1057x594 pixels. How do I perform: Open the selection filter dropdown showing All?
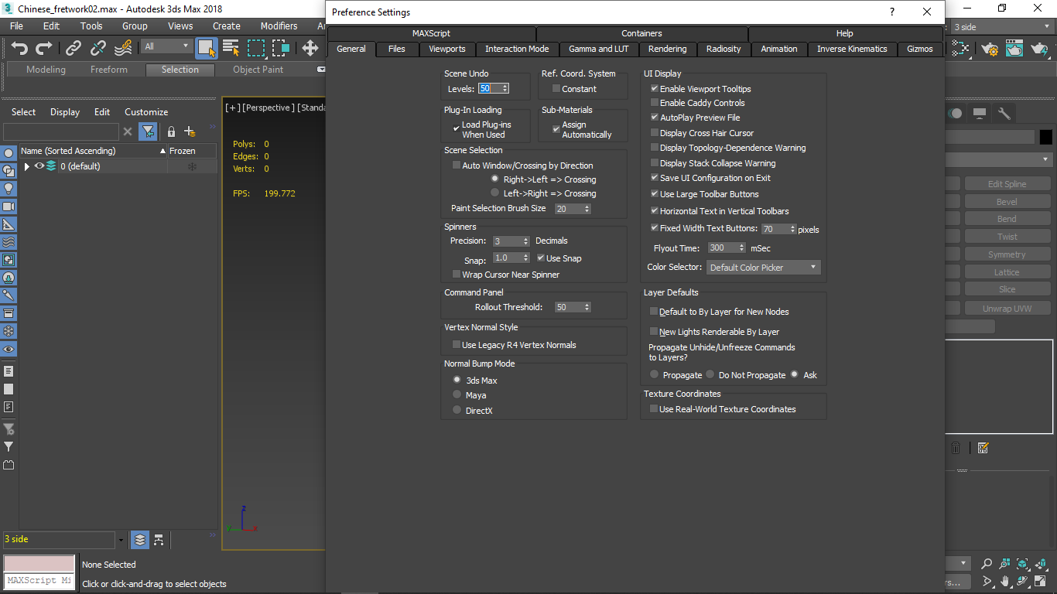[x=166, y=46]
